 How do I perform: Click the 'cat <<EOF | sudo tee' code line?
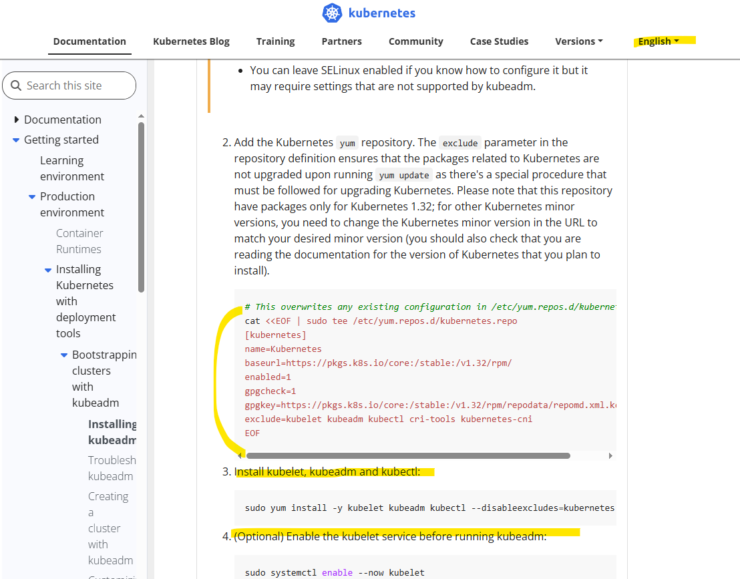tap(381, 321)
